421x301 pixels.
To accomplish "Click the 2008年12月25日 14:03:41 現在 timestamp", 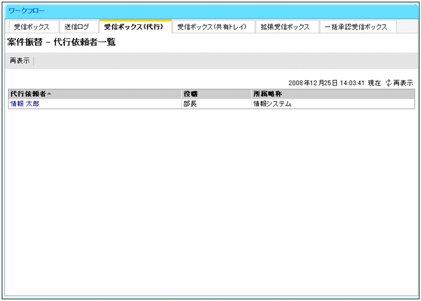I will pos(335,83).
